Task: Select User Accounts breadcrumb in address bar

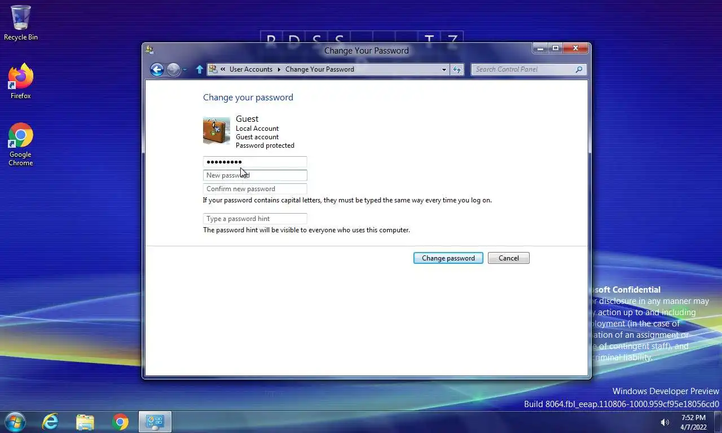Action: coord(250,69)
